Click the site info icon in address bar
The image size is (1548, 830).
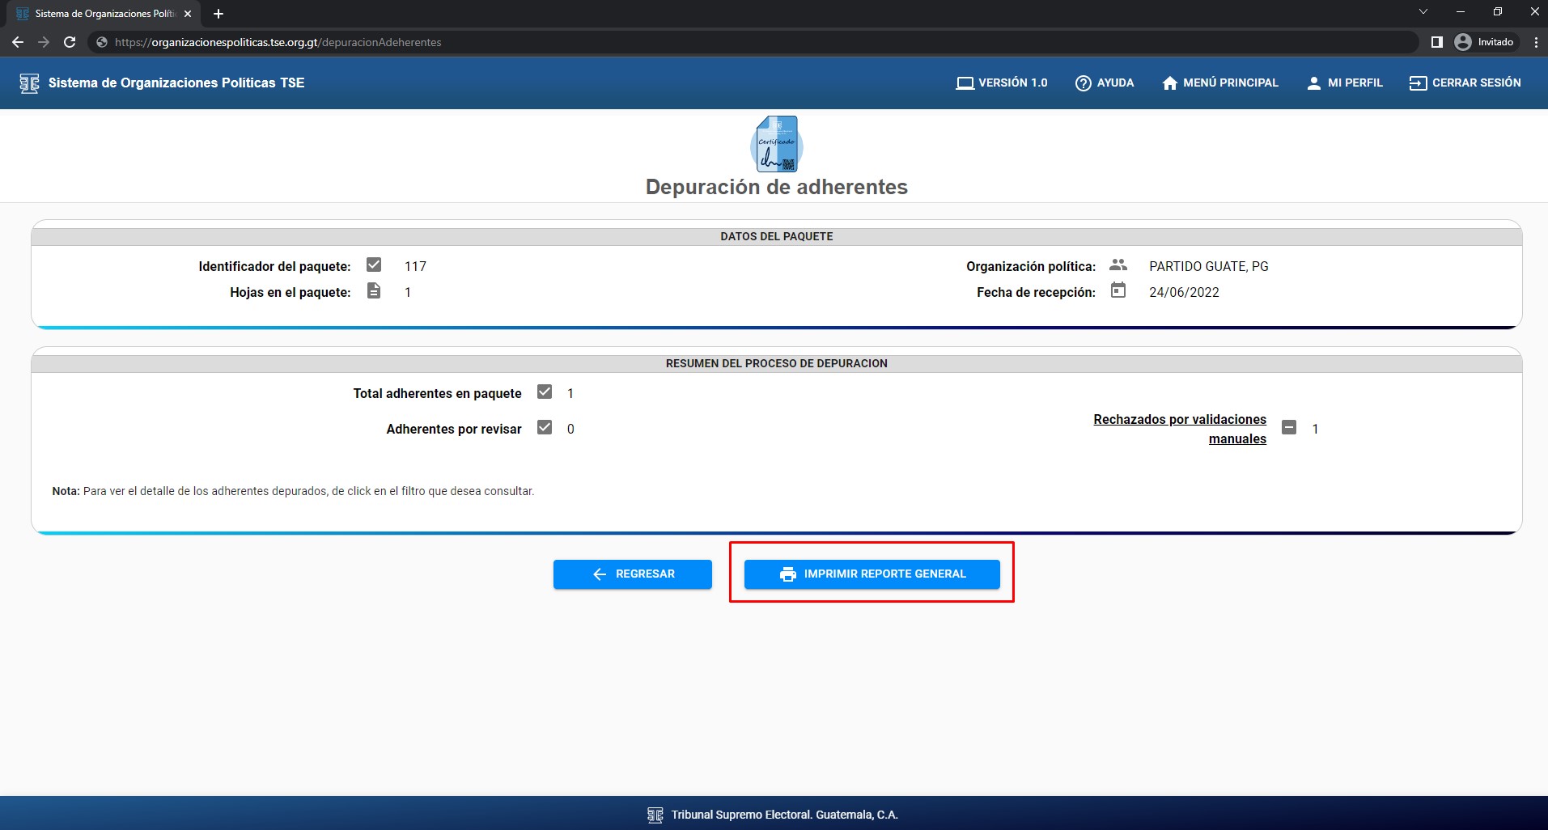[102, 42]
